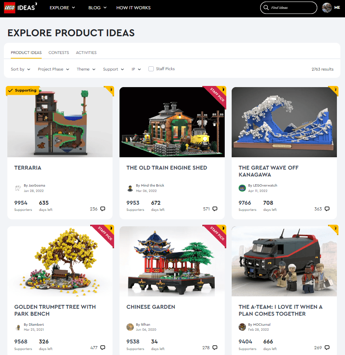This screenshot has height=355, width=345.
Task: Switch to the Activities tab
Action: (86, 52)
